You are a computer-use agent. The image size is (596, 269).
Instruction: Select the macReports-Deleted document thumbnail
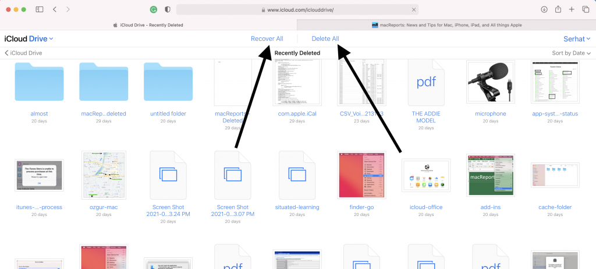pyautogui.click(x=233, y=83)
